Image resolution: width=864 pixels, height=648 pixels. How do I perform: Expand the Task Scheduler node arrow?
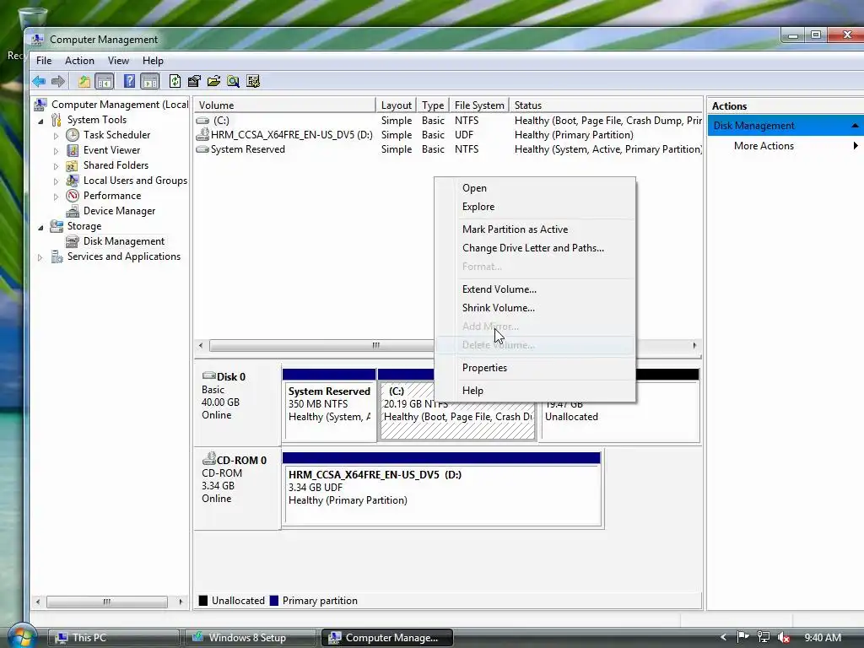point(56,136)
